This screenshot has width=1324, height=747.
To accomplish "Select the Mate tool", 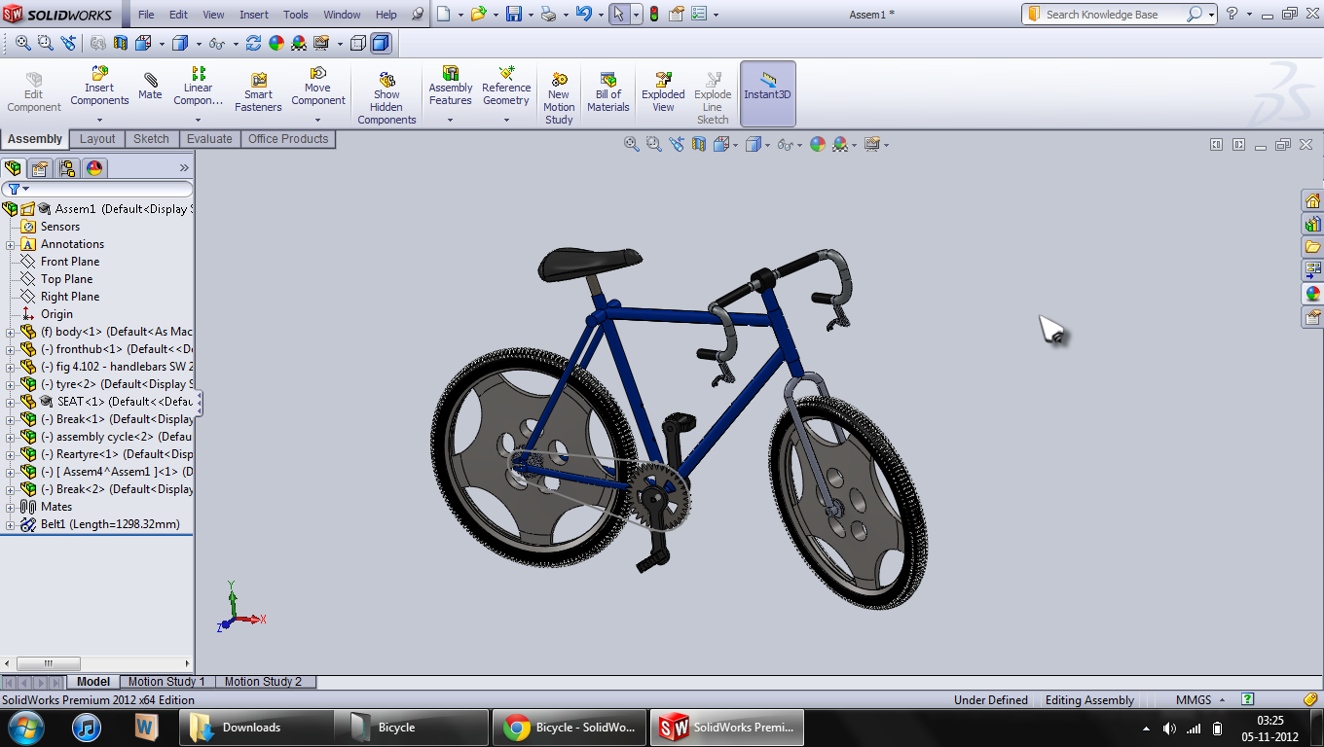I will (150, 87).
